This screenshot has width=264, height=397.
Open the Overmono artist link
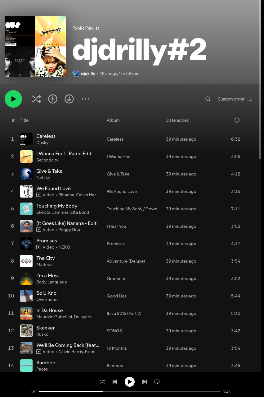coord(47,299)
